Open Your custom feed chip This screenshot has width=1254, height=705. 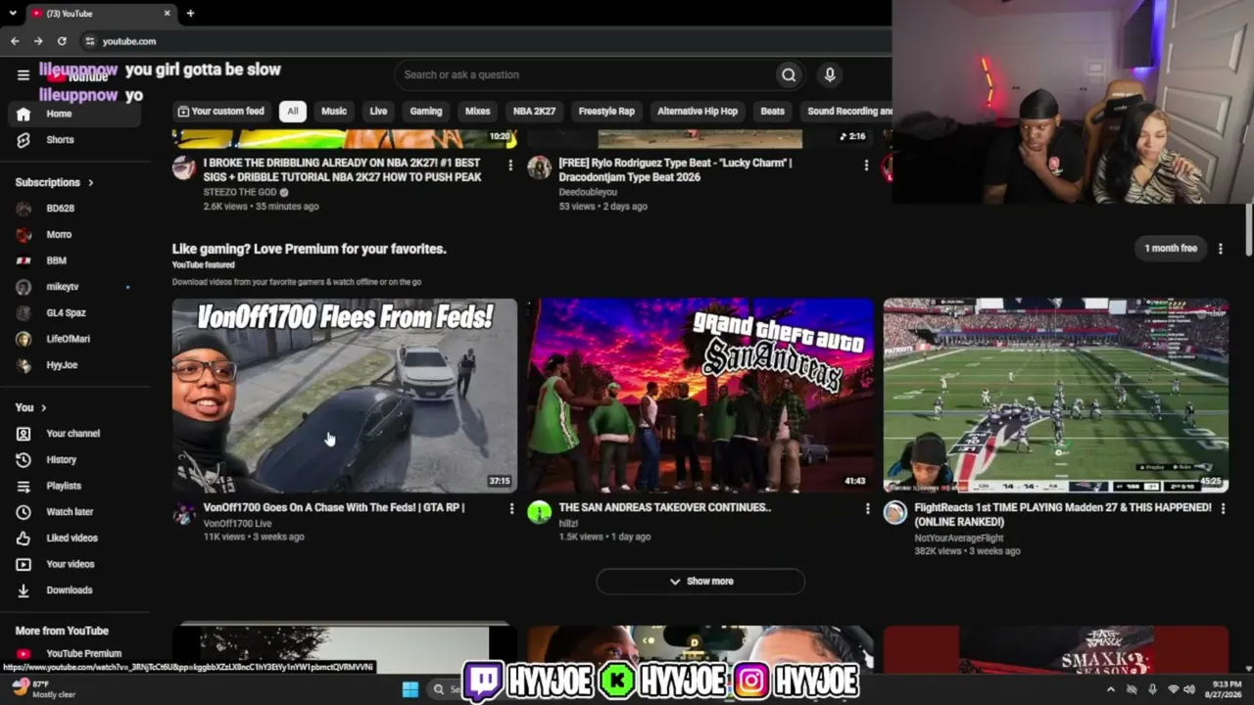click(x=221, y=112)
